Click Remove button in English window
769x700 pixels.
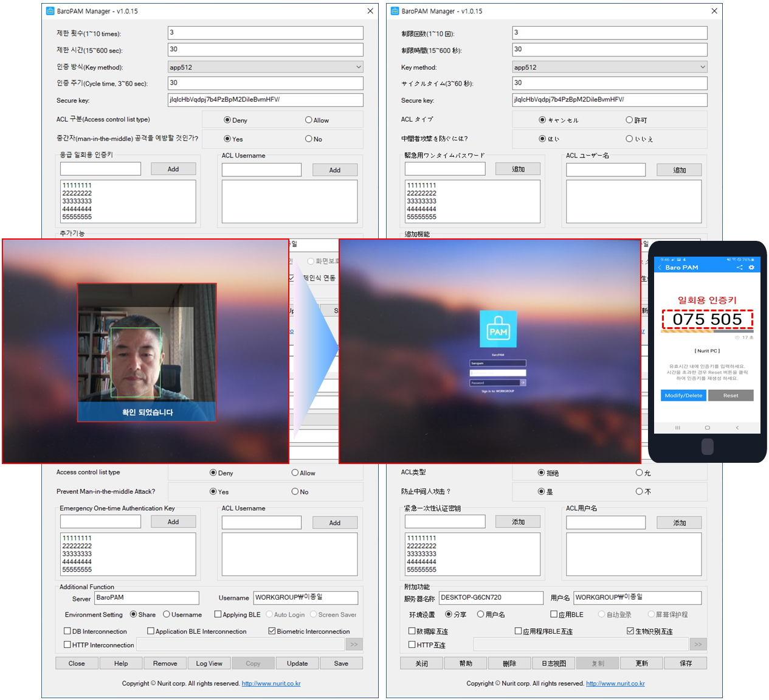165,664
